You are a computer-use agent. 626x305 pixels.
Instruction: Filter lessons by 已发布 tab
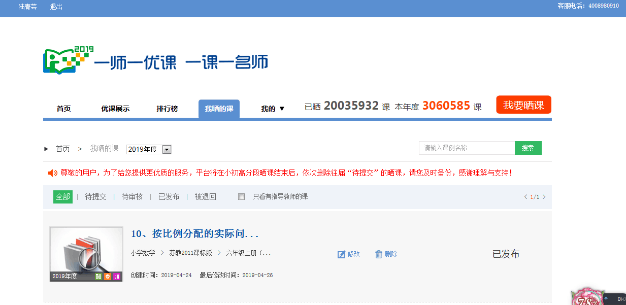[169, 197]
